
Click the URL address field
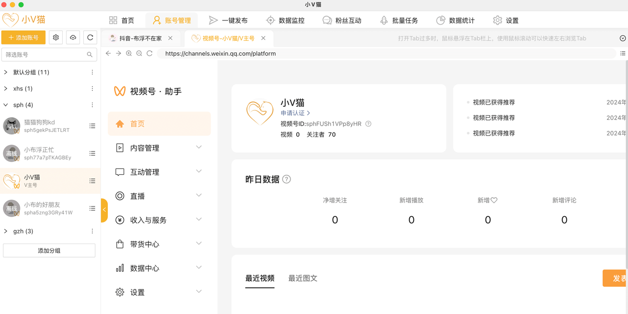(387, 53)
